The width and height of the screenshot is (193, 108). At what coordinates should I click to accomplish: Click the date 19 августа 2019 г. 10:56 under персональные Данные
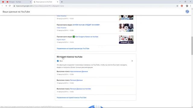tap(65, 74)
